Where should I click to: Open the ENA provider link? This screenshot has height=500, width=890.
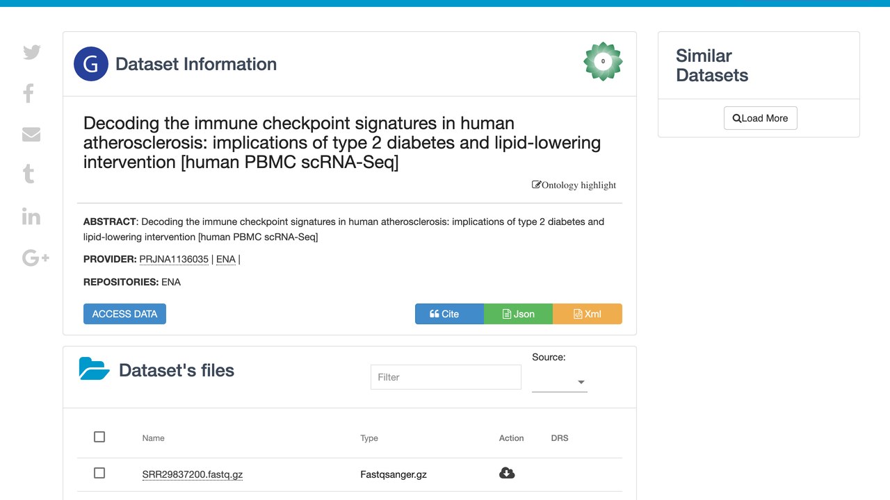226,259
